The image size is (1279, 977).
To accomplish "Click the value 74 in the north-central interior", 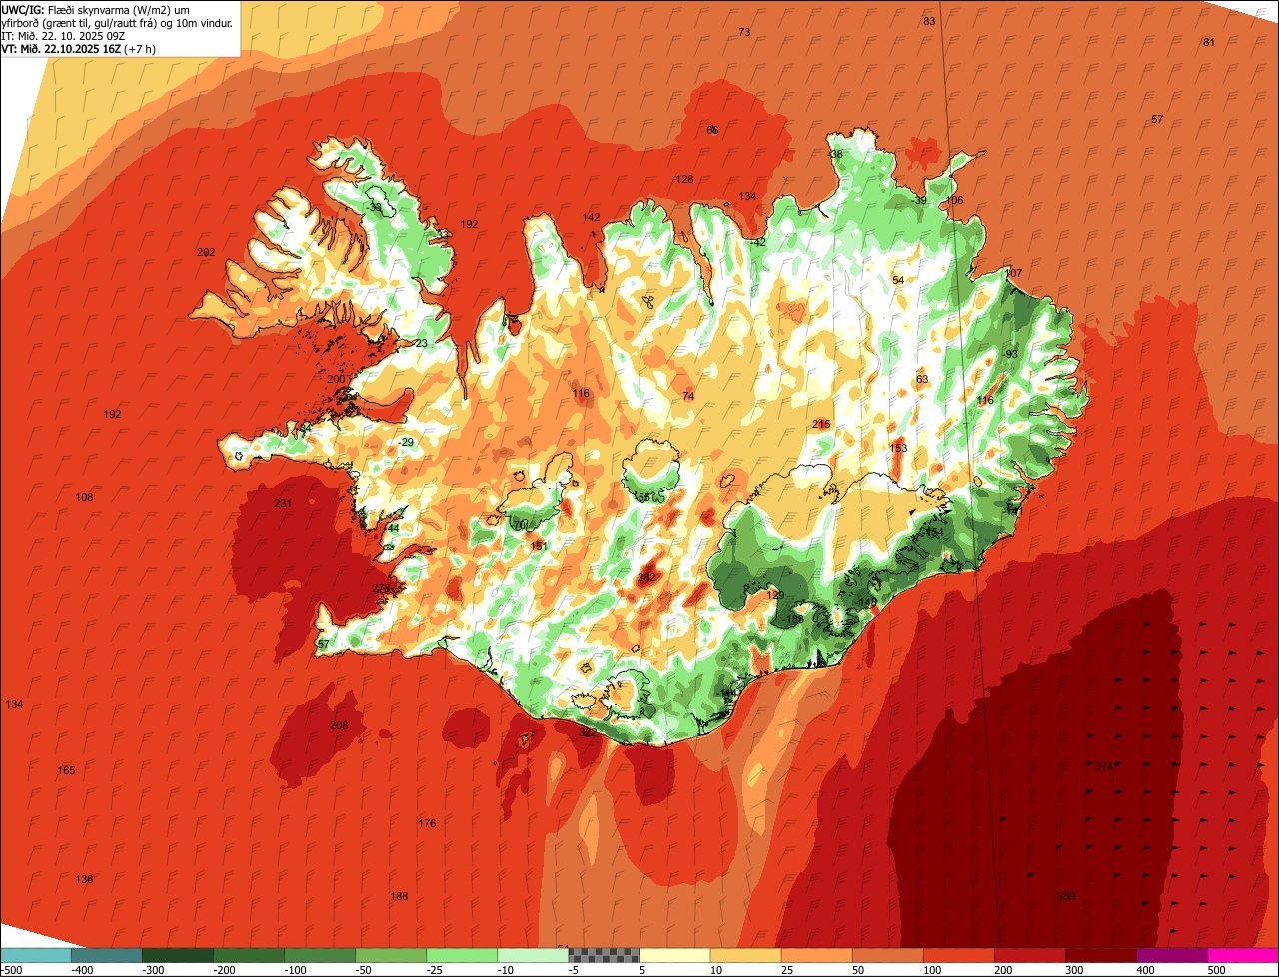I will [688, 396].
